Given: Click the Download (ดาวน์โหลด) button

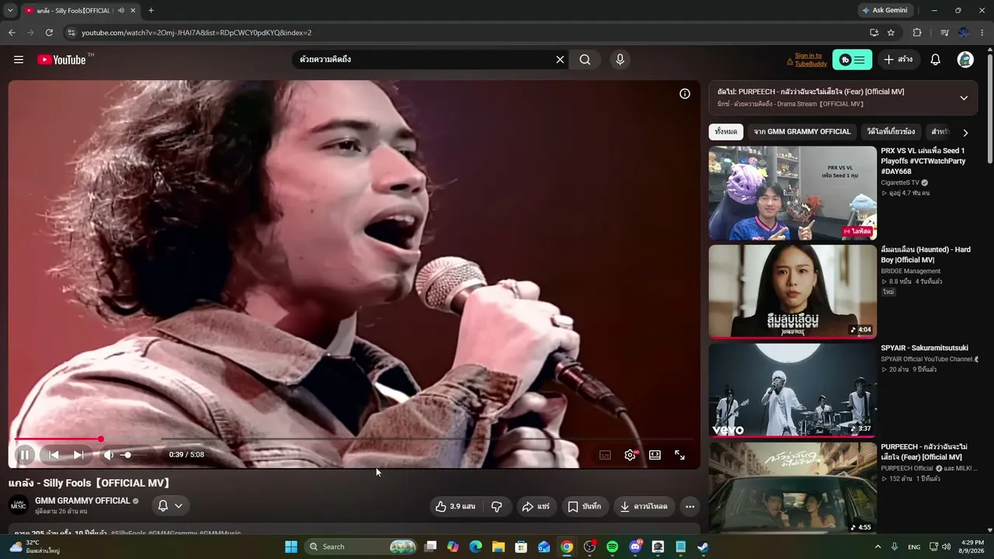Looking at the screenshot, I should [x=644, y=506].
